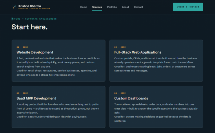Click the Krishna Sharma logo icon
This screenshot has height=133, width=215.
click(14, 7)
